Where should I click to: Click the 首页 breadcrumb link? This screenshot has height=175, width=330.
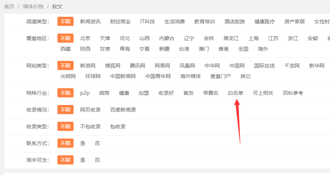9,7
